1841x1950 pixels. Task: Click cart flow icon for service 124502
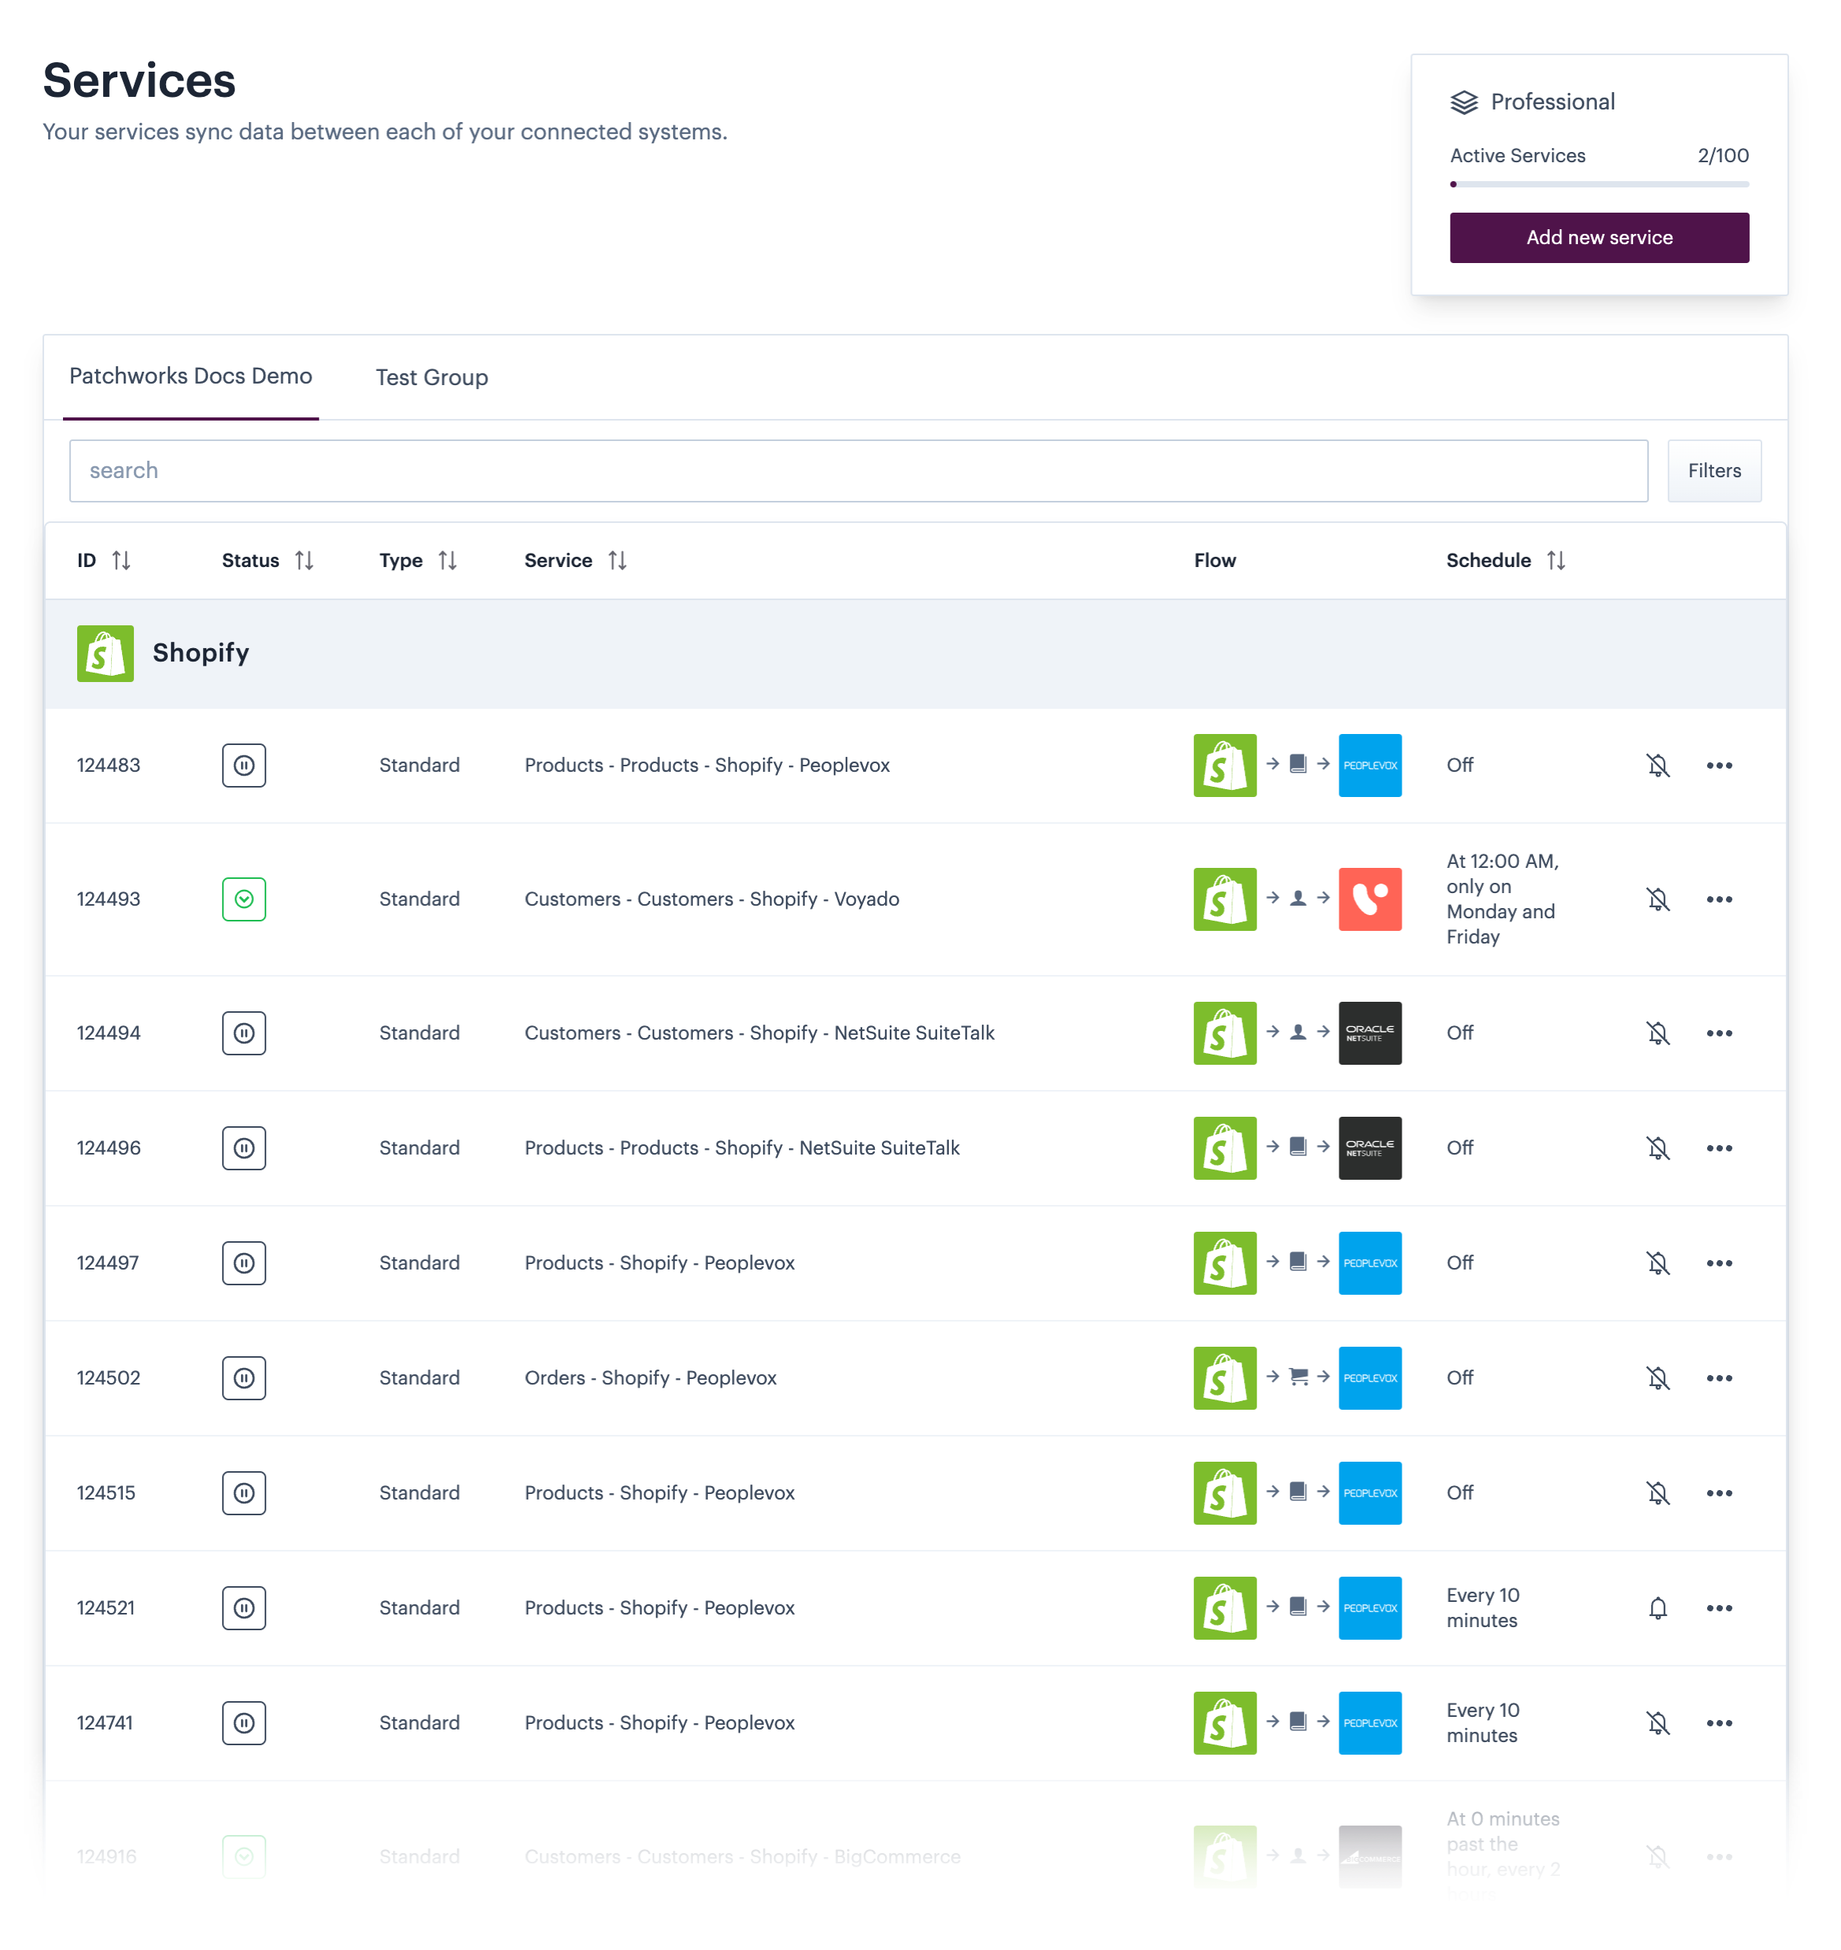point(1298,1377)
